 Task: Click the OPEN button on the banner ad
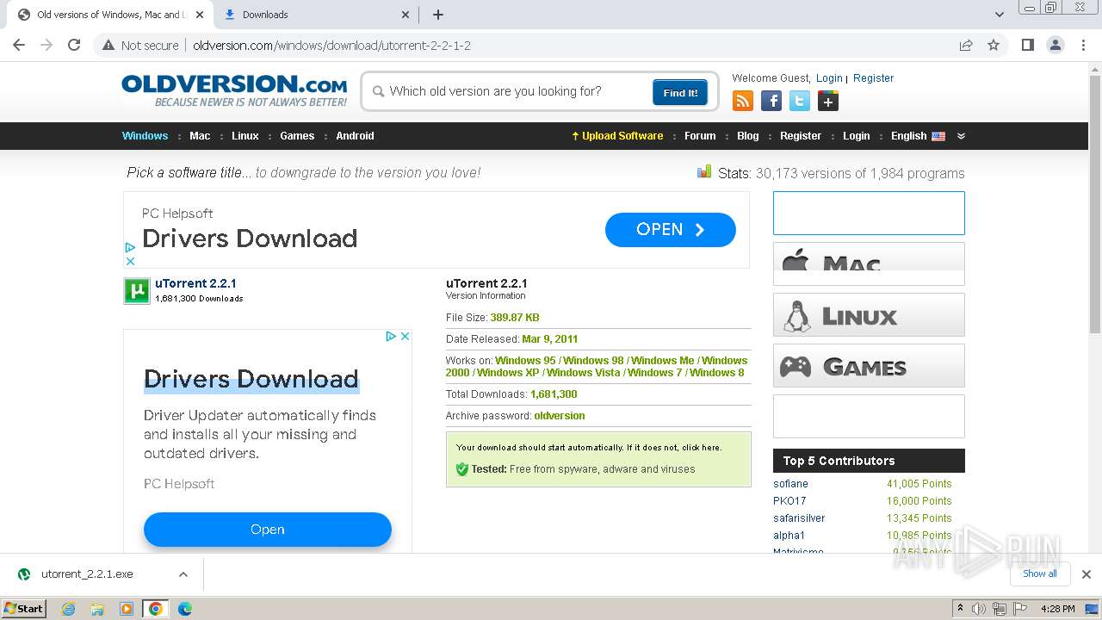[671, 230]
